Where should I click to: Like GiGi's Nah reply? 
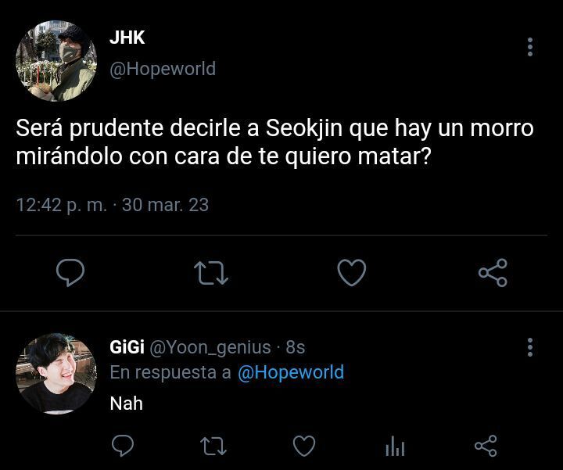point(304,446)
